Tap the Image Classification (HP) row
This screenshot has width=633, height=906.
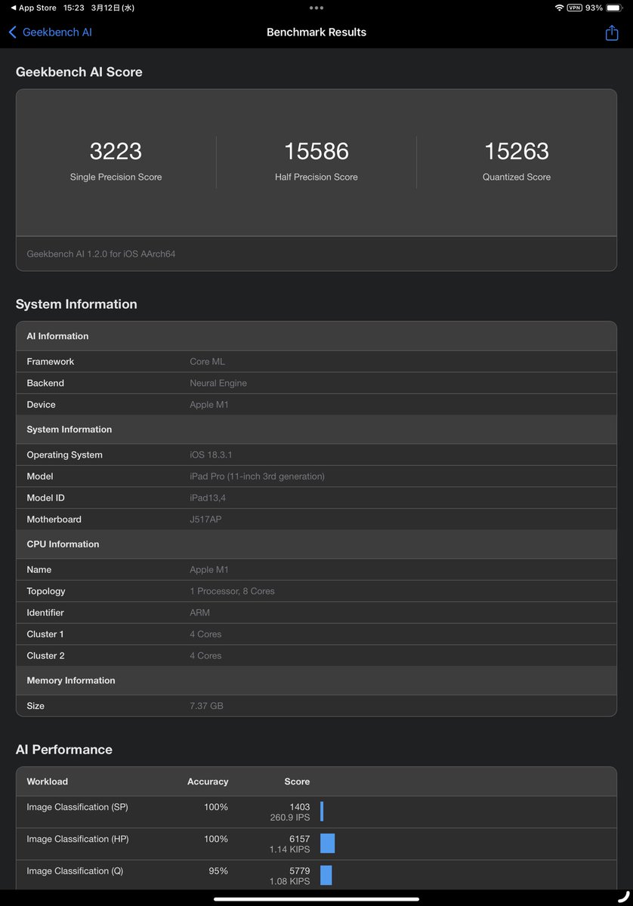pyautogui.click(x=316, y=843)
